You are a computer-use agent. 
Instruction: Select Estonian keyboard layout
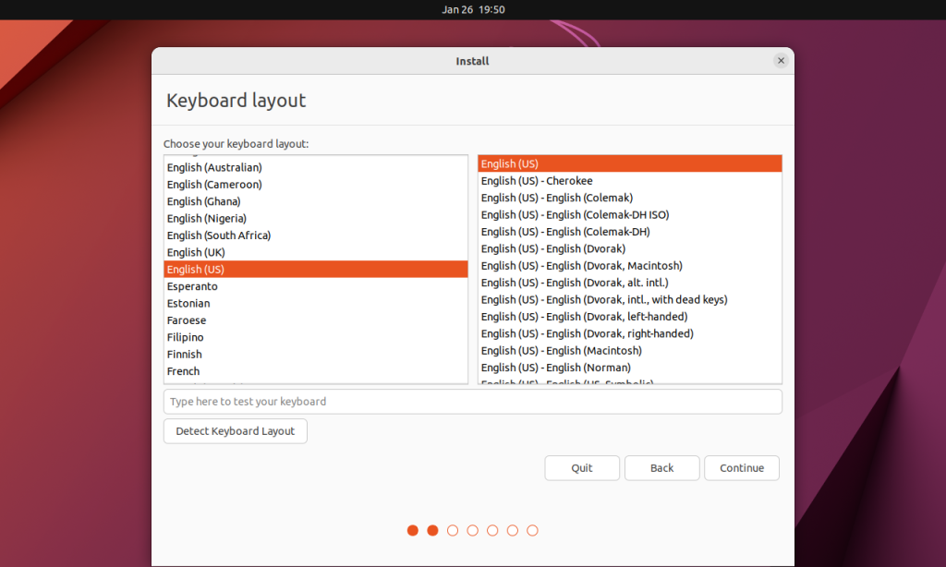188,303
